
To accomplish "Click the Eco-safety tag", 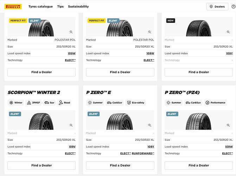I will tap(136, 103).
